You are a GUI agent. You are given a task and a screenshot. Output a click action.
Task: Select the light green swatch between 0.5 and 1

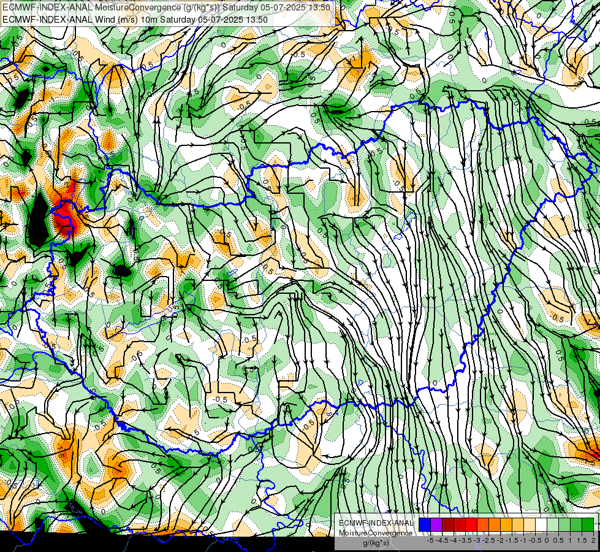pyautogui.click(x=564, y=524)
